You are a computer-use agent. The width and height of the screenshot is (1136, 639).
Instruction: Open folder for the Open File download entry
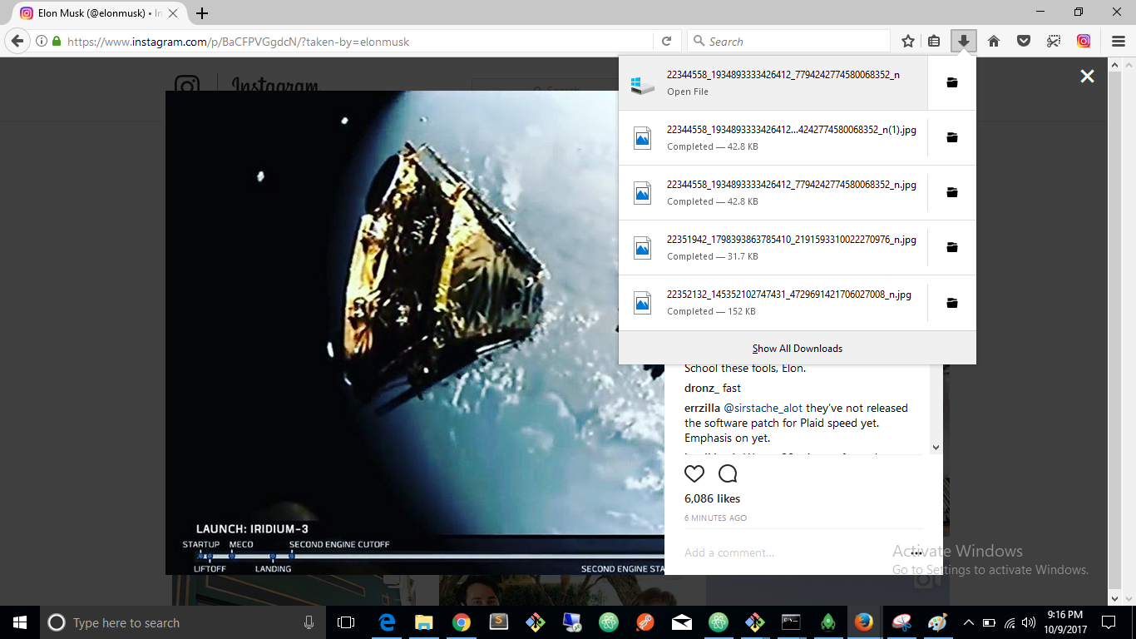pos(952,82)
